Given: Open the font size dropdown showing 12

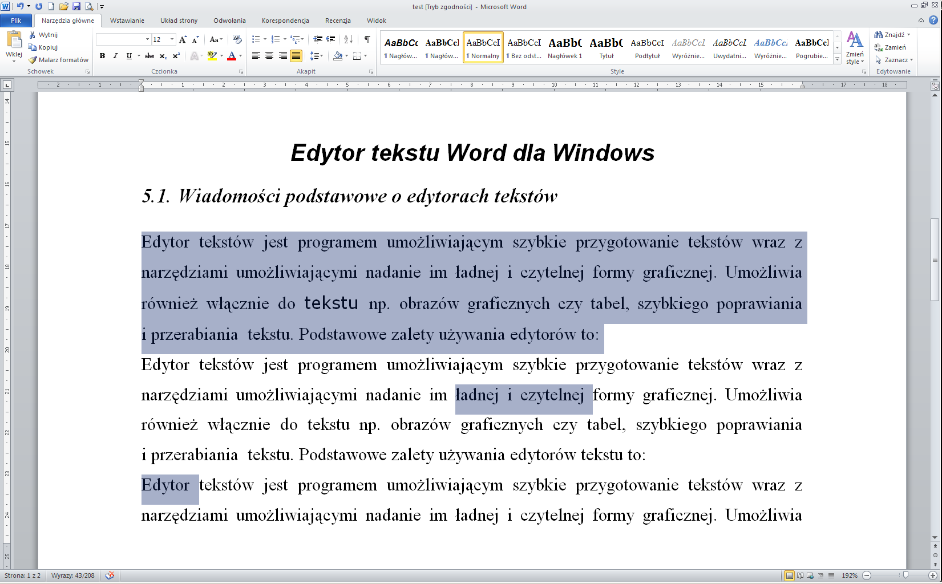Looking at the screenshot, I should 172,39.
